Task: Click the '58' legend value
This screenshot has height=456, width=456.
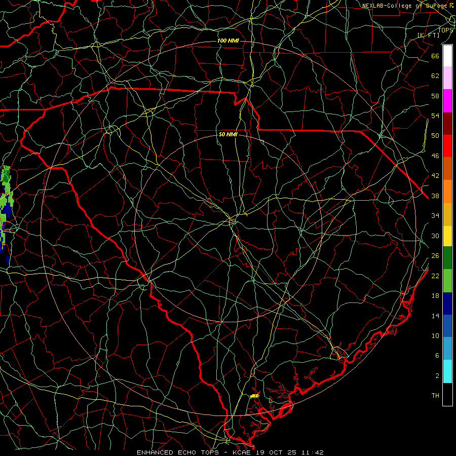Action: click(435, 96)
